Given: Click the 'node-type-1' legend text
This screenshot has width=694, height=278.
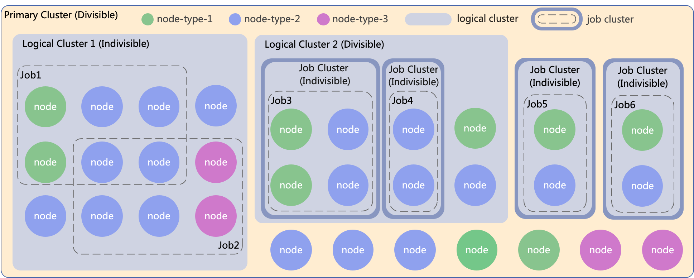Looking at the screenshot, I should click(185, 19).
